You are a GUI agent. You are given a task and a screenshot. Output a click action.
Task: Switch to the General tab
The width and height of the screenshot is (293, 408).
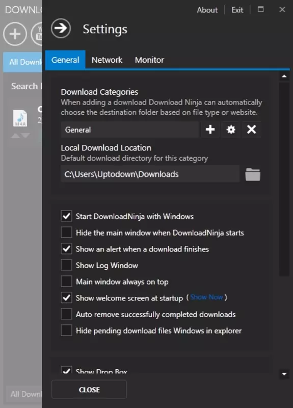point(65,60)
